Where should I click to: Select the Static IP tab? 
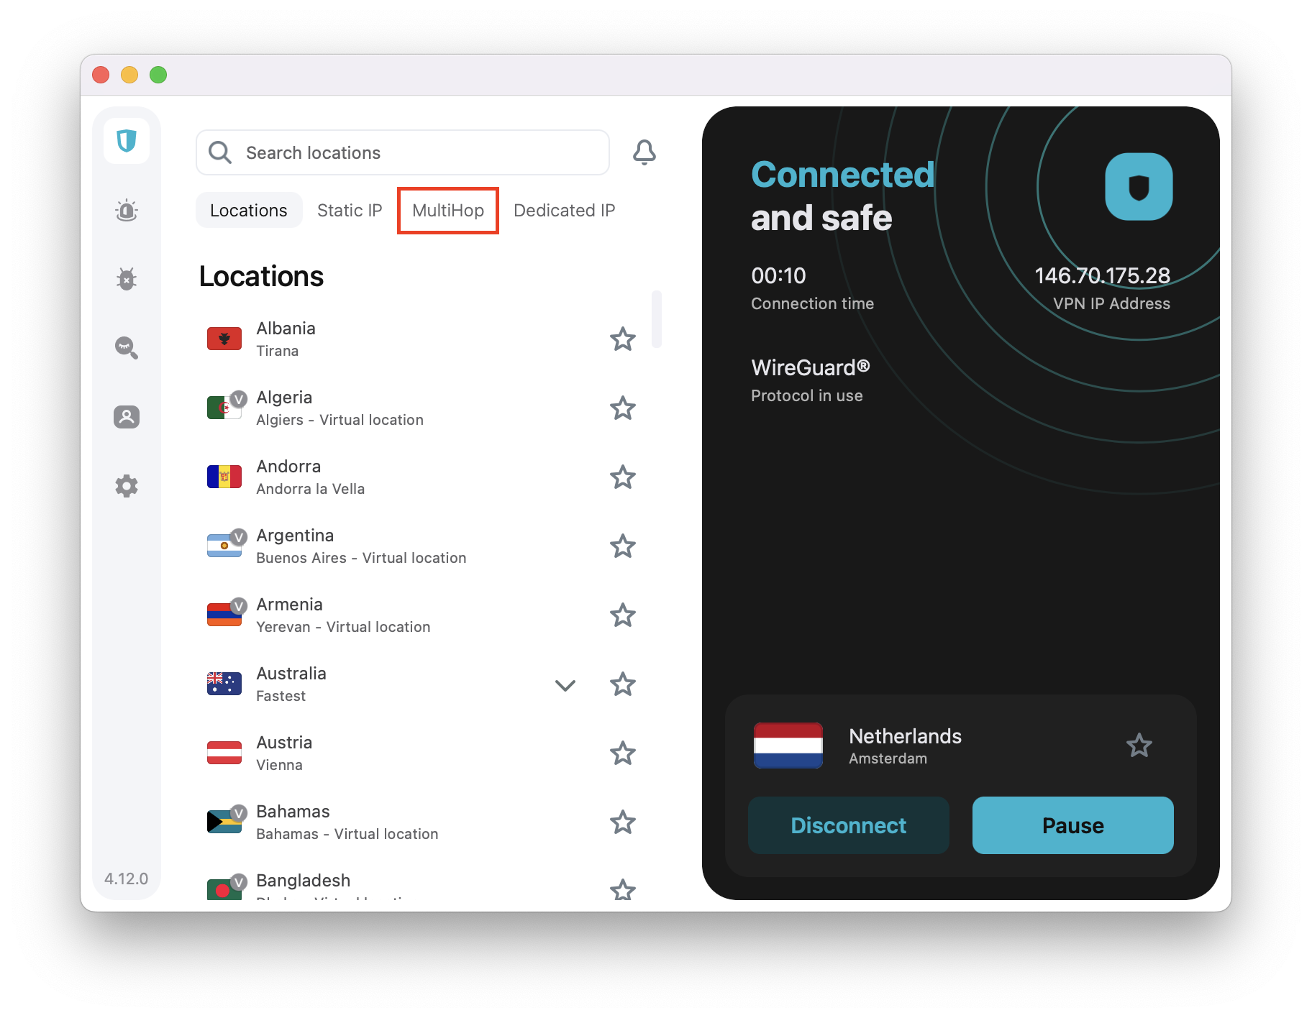coord(350,211)
